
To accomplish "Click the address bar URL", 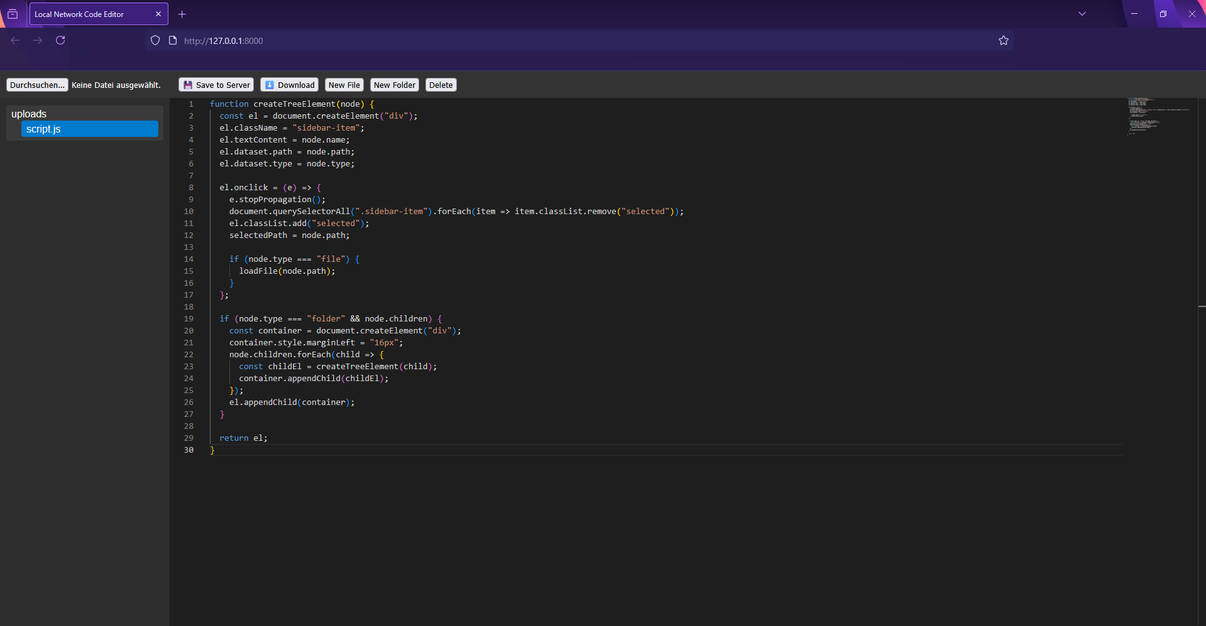I will click(x=224, y=41).
